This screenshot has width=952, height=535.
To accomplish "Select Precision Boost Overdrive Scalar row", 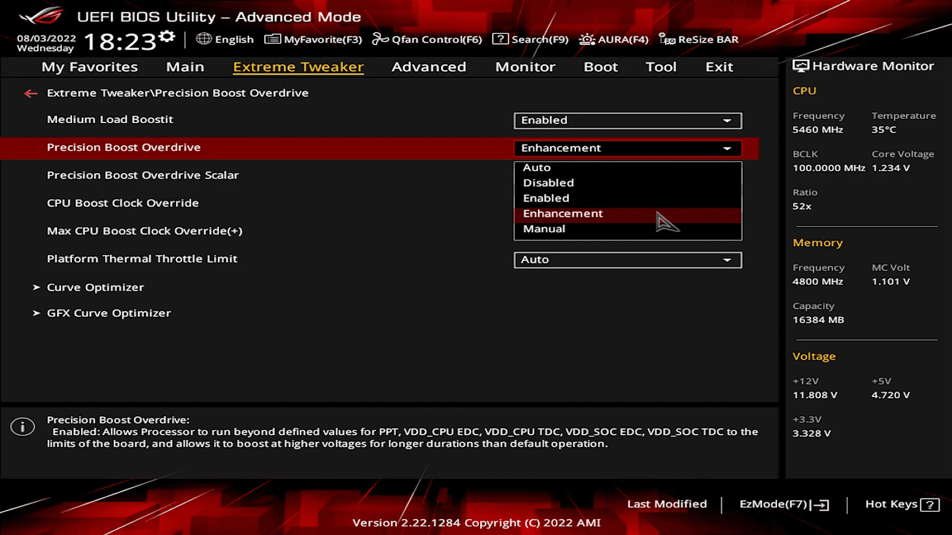I will [143, 175].
